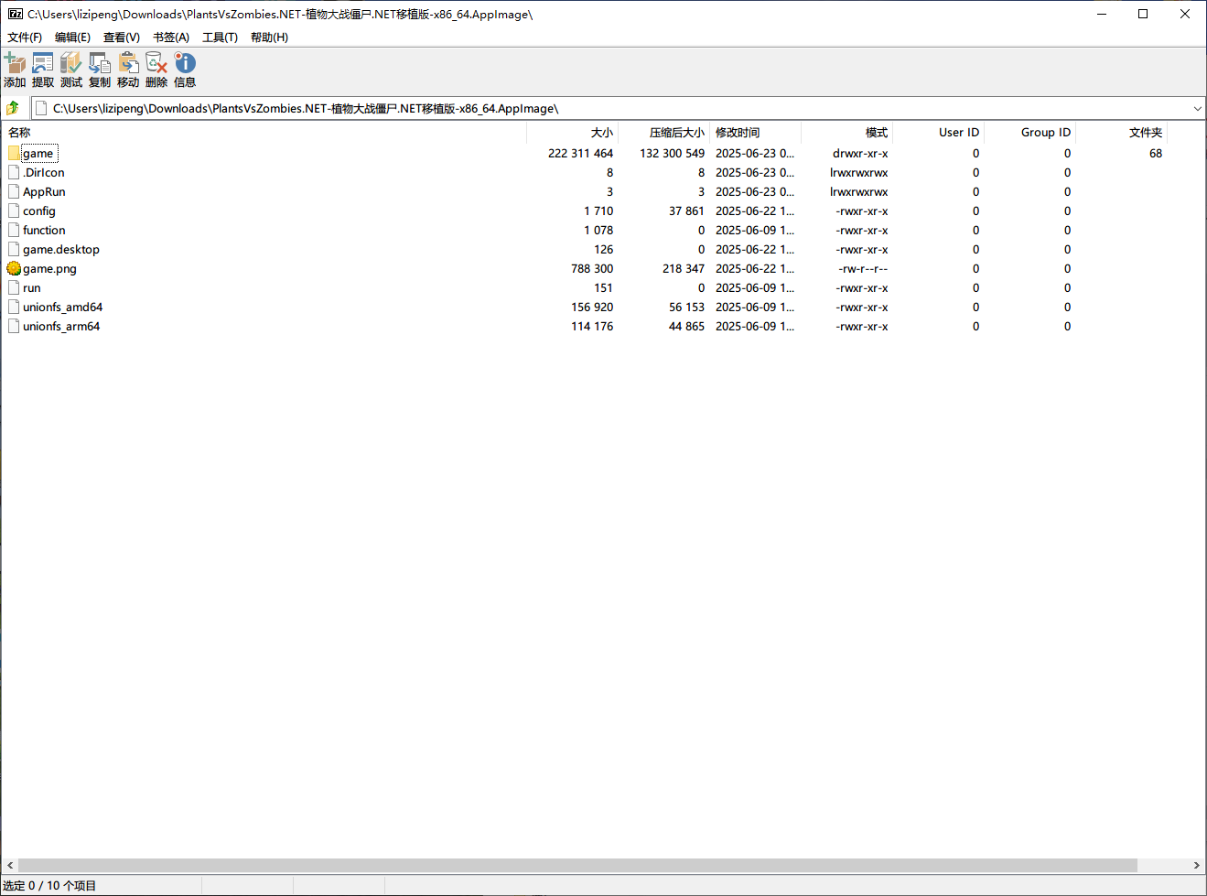The width and height of the screenshot is (1207, 896).
Task: Sort by Group ID column header
Action: (x=1030, y=133)
